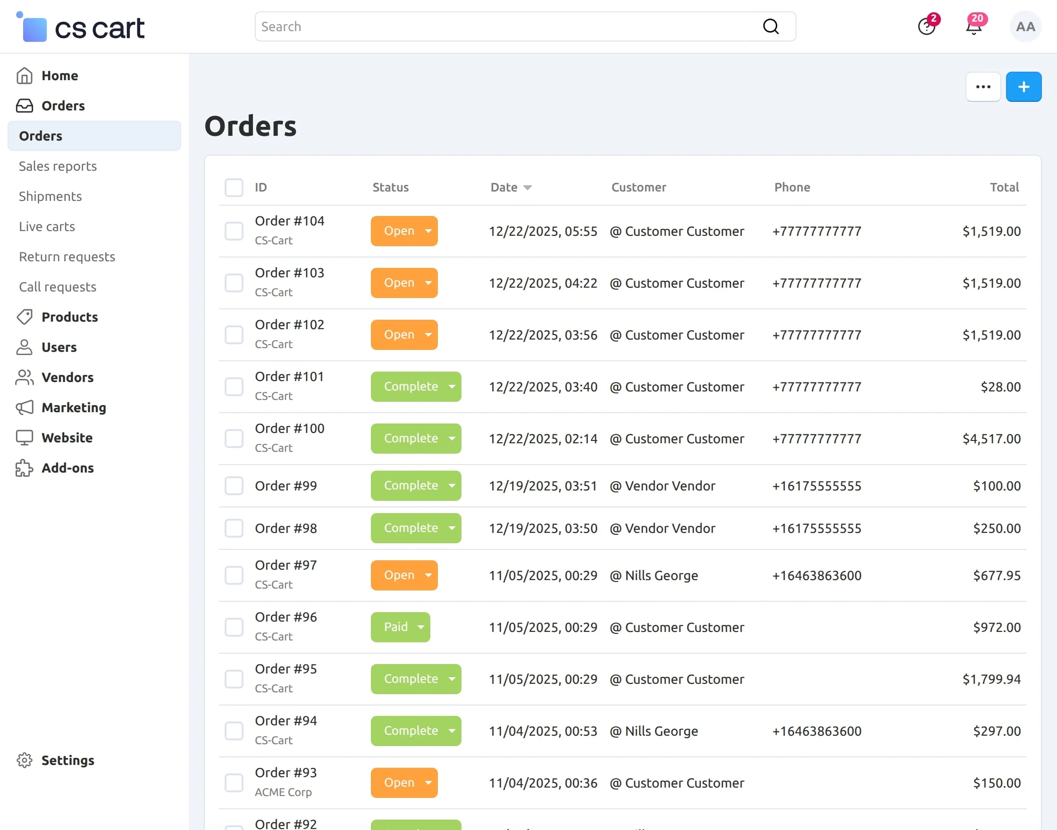Expand the Open status dropdown for Order #104
The height and width of the screenshot is (830, 1057).
pyautogui.click(x=428, y=231)
